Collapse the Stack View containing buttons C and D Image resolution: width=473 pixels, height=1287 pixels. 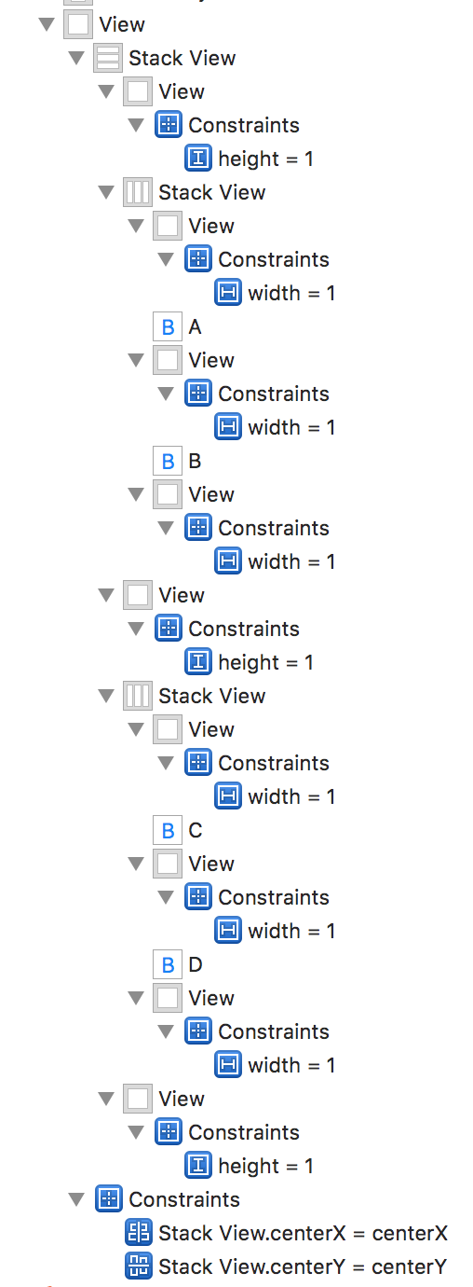(x=106, y=696)
